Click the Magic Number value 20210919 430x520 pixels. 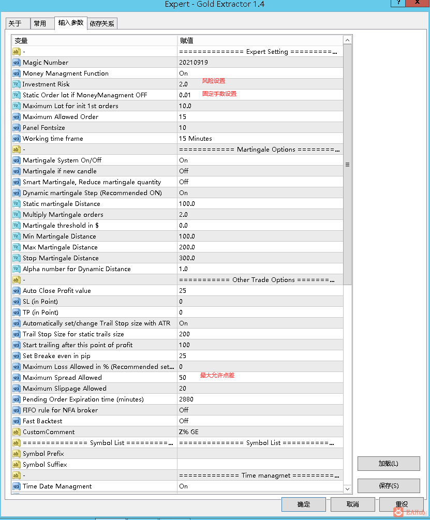point(194,63)
